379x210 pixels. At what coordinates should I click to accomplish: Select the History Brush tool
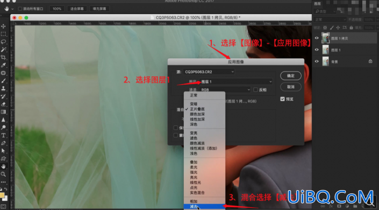coord(3,96)
